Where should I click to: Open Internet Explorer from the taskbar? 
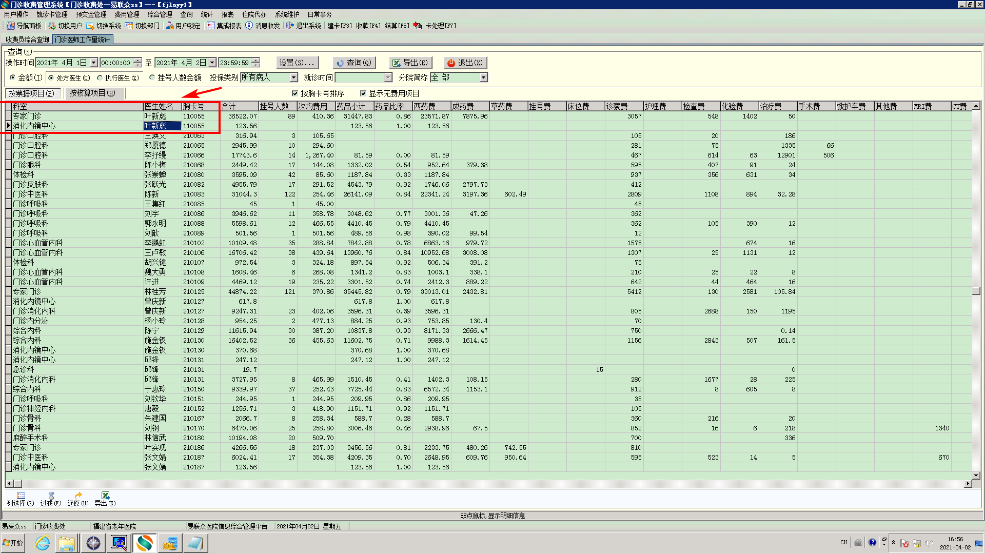coord(42,543)
